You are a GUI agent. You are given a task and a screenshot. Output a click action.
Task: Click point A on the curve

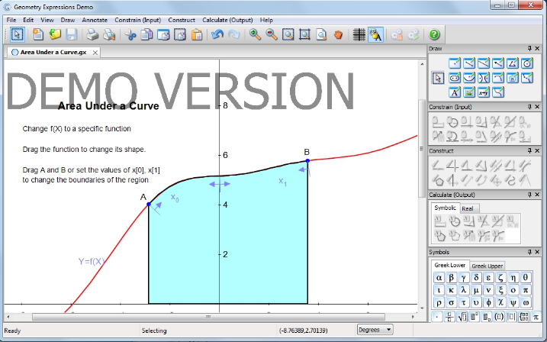tap(149, 204)
